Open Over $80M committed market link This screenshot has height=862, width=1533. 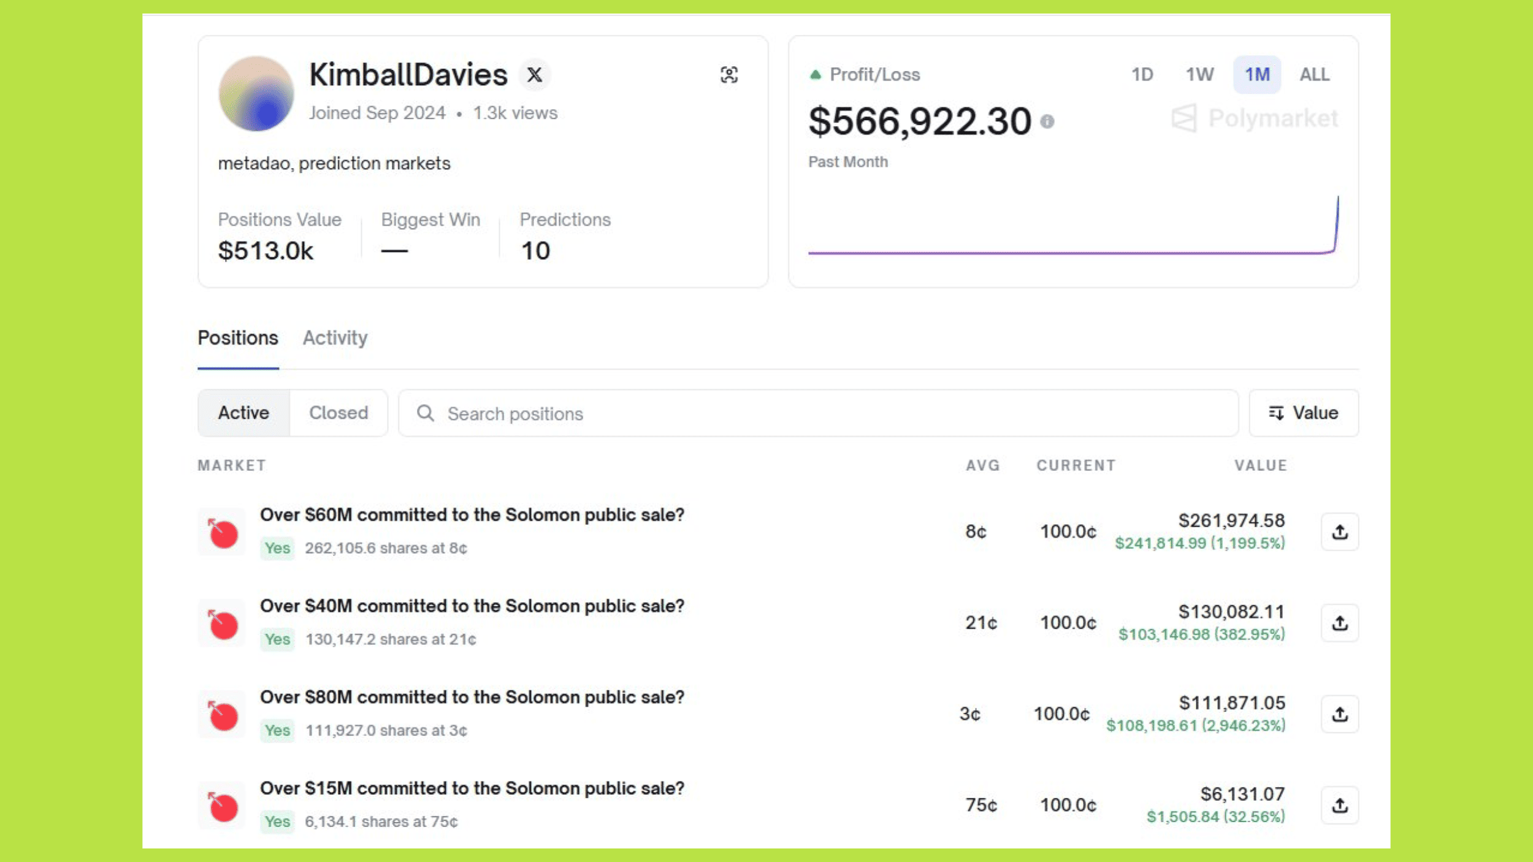[472, 697]
